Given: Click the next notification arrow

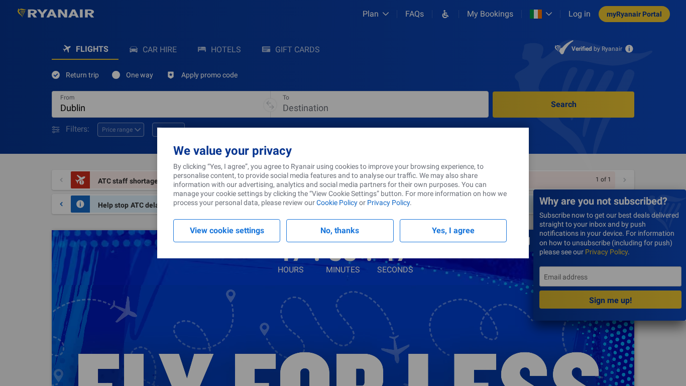Looking at the screenshot, I should click(x=625, y=180).
